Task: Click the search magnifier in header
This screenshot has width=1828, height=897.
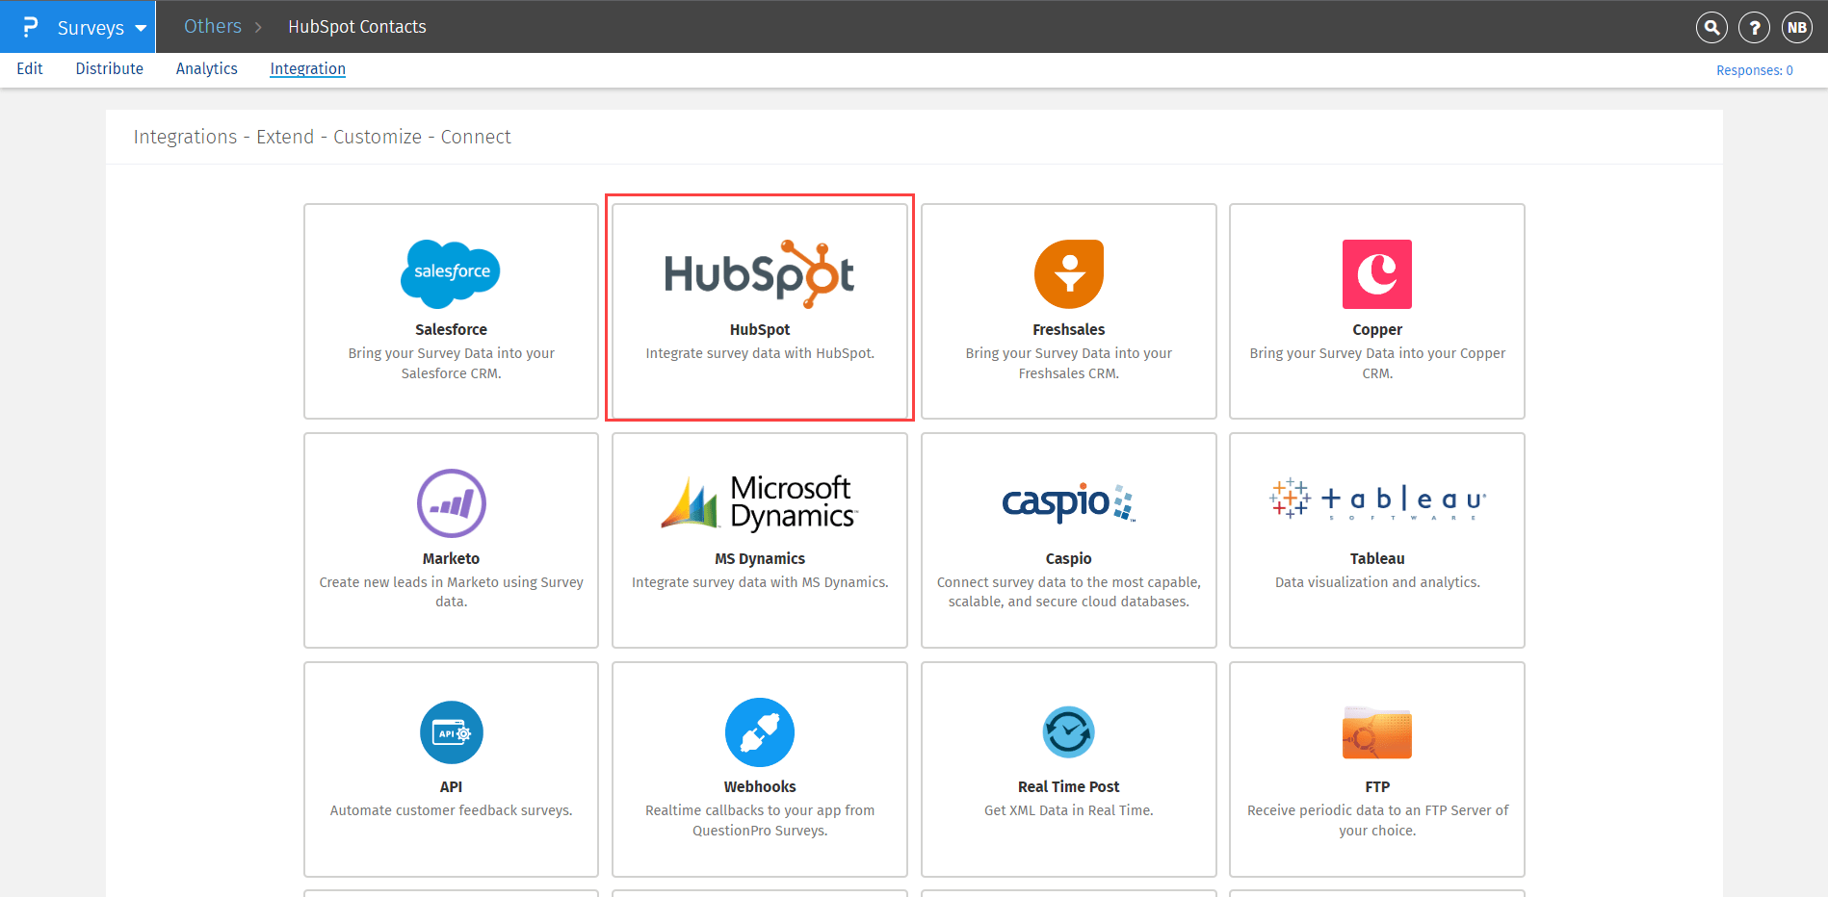Action: [1710, 28]
